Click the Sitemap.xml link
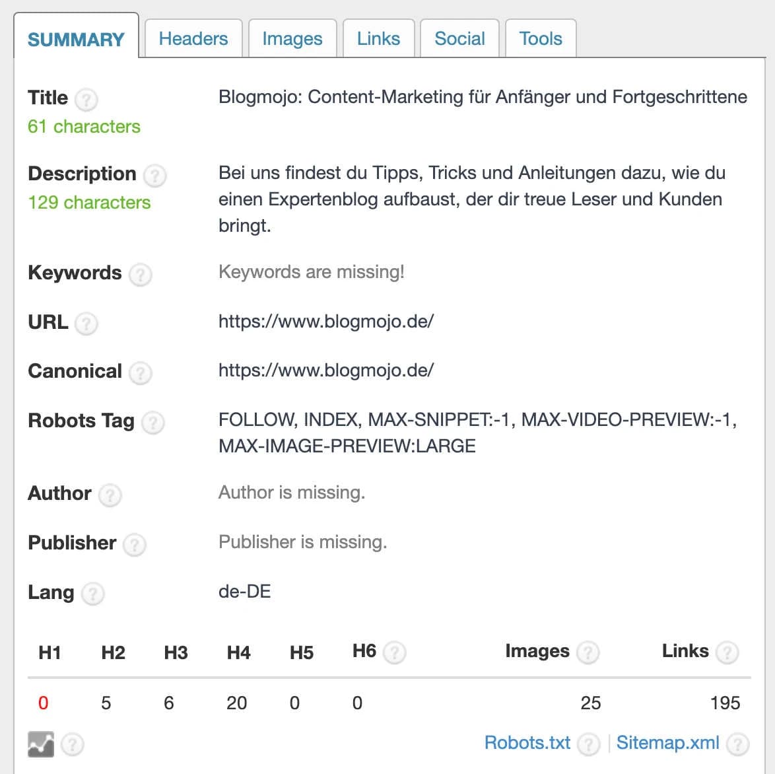 [x=667, y=742]
